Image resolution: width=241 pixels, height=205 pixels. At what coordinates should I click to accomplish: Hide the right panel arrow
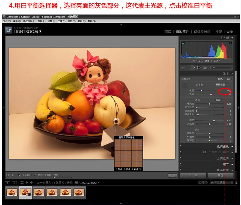(239, 108)
